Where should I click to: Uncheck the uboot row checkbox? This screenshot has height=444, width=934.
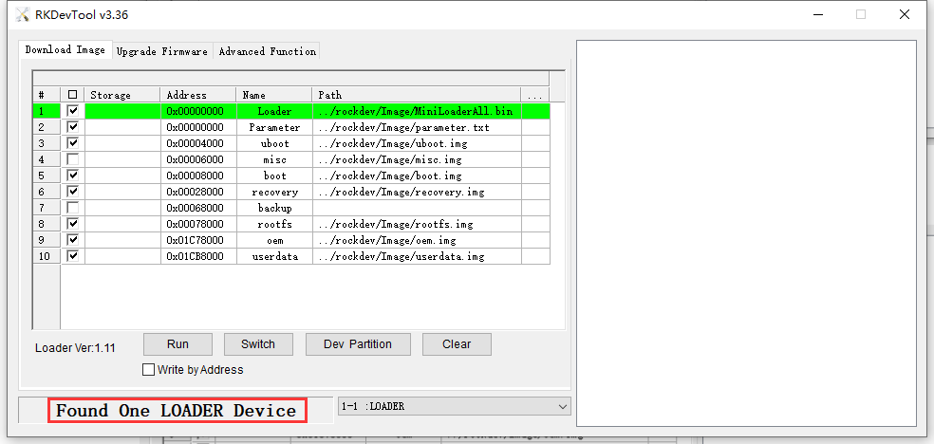point(73,143)
